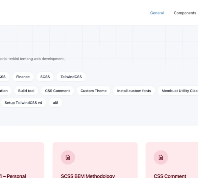Open the CSS Comment article title
This screenshot has width=198, height=178.
(x=170, y=176)
